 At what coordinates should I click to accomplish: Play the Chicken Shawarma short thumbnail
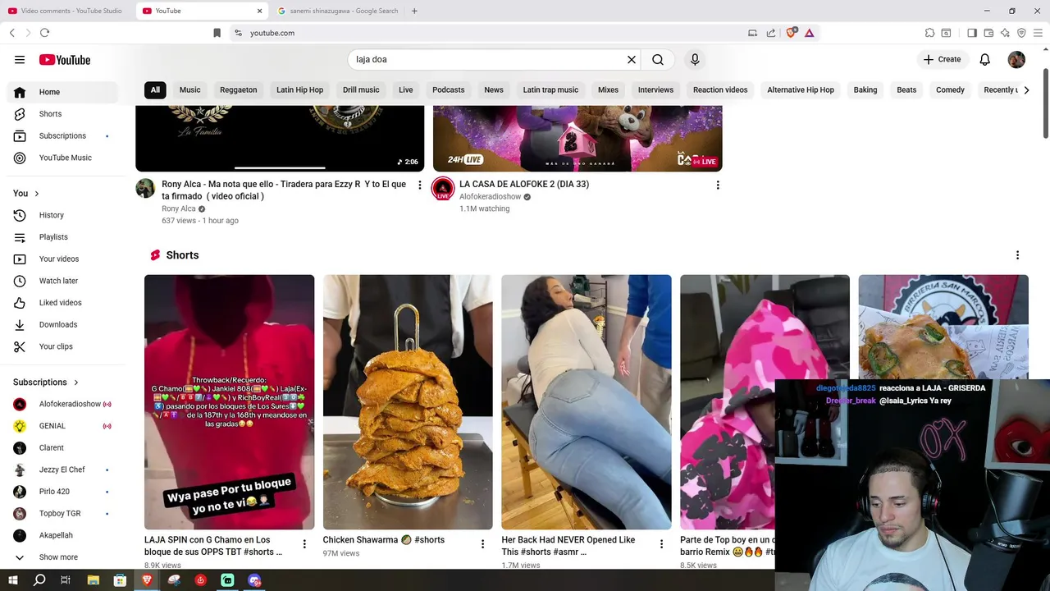[x=408, y=402]
